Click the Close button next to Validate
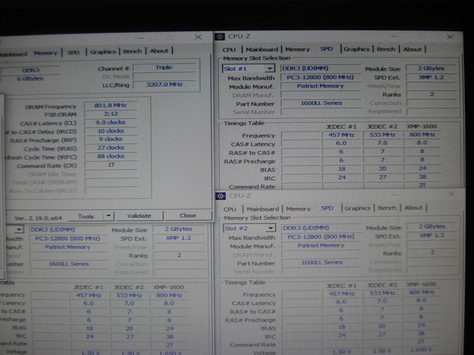The image size is (474, 355). [x=188, y=216]
